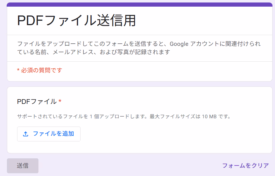Click the Google アカウント disclosure paragraph
The width and height of the screenshot is (275, 176).
point(139,48)
